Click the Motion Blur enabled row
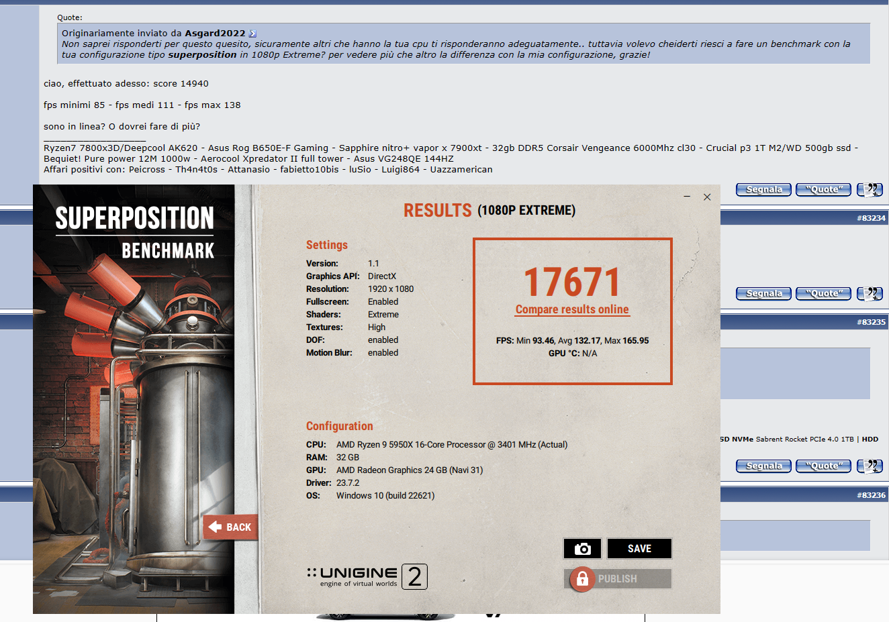The height and width of the screenshot is (622, 889). (x=353, y=353)
